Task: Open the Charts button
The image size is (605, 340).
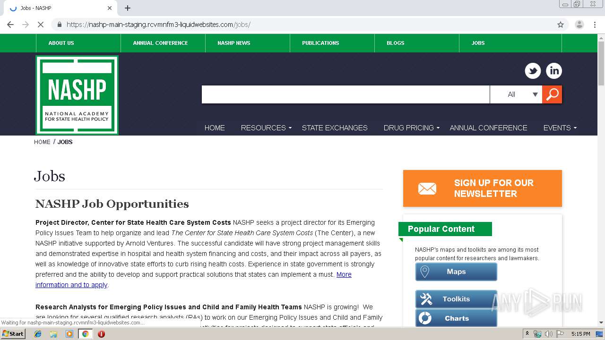Action: point(456,318)
